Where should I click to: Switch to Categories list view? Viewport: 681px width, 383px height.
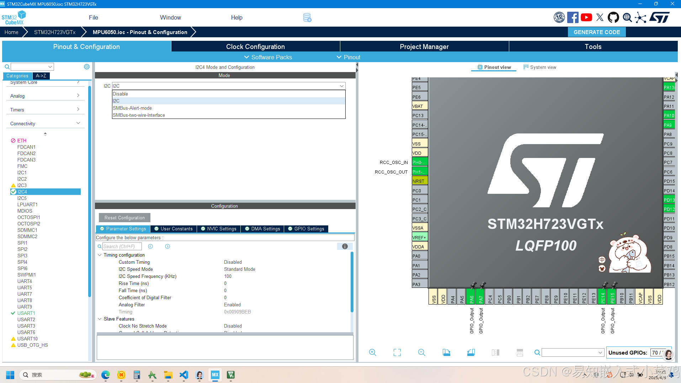click(x=17, y=76)
